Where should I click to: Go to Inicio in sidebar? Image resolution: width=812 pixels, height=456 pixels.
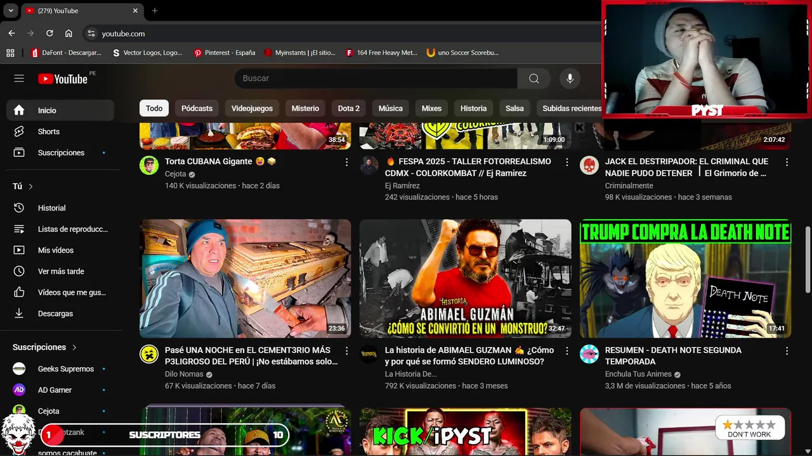pyautogui.click(x=60, y=110)
